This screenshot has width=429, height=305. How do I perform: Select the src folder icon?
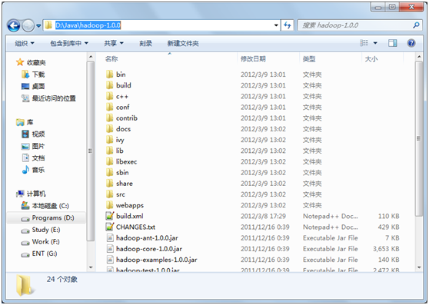pyautogui.click(x=109, y=194)
